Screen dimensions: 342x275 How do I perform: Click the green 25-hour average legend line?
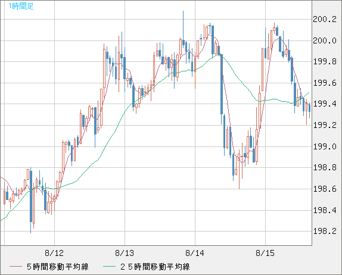pyautogui.click(x=109, y=267)
